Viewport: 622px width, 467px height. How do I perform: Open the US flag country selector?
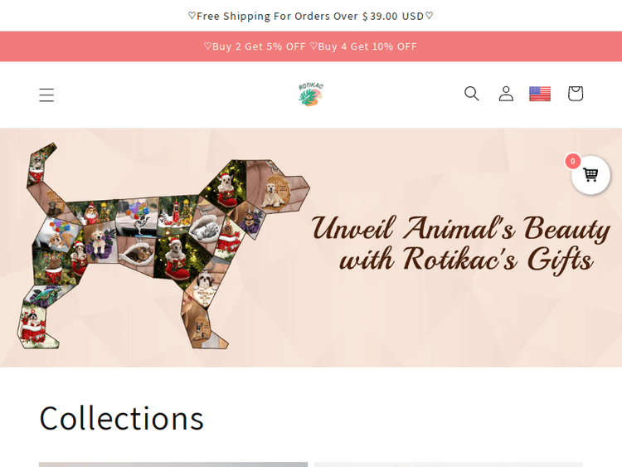click(x=540, y=94)
